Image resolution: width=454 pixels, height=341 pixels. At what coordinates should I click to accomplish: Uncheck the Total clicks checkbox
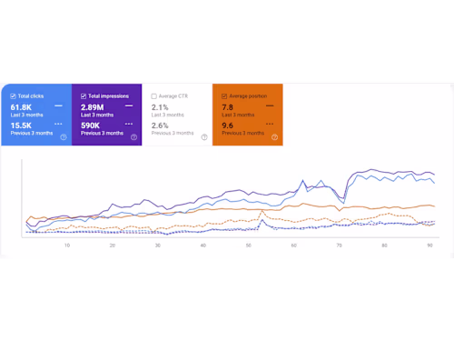(13, 96)
